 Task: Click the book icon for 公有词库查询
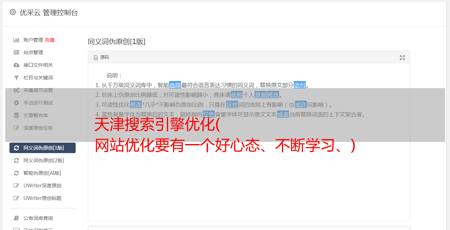coord(16,218)
